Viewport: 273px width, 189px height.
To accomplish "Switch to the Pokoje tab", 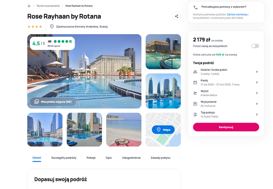I will 91,158.
